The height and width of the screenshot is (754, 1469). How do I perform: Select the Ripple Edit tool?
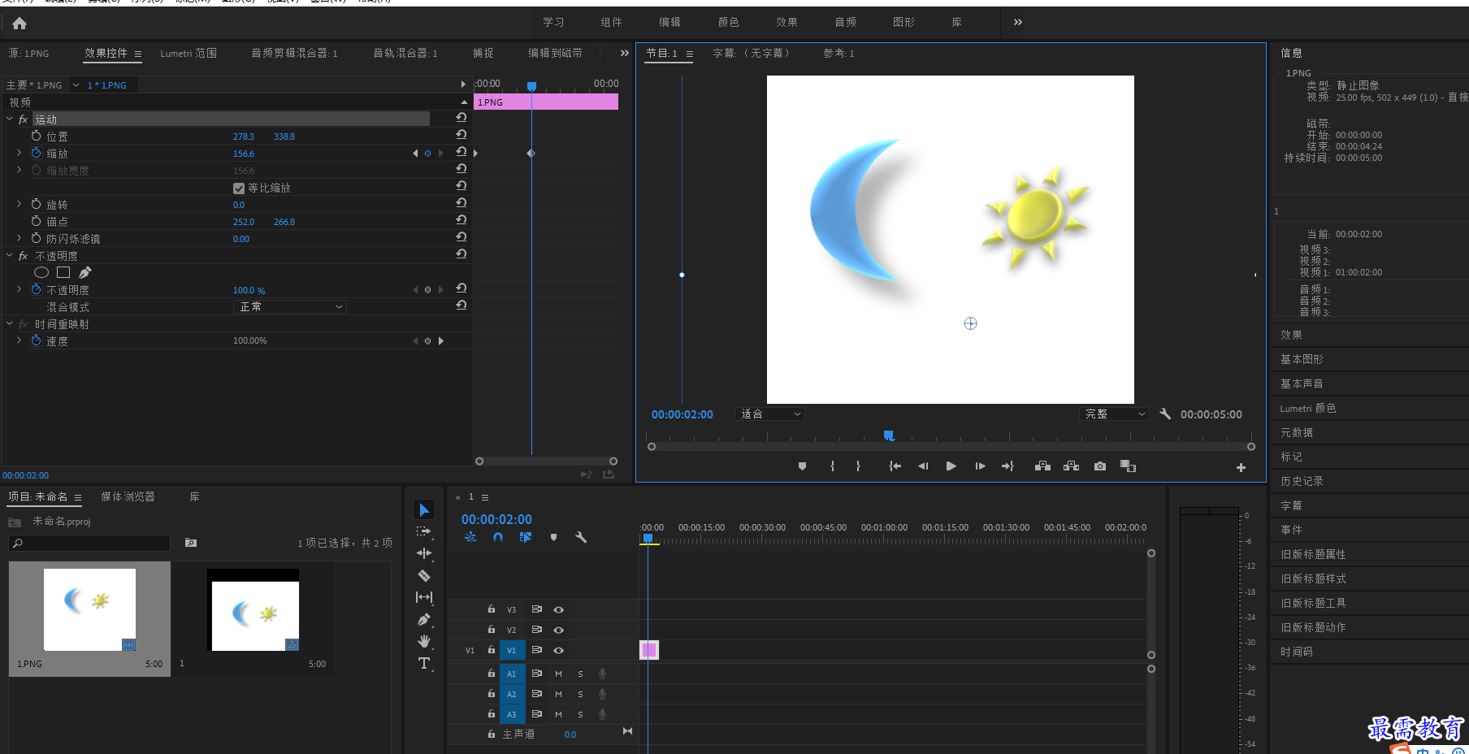point(424,553)
